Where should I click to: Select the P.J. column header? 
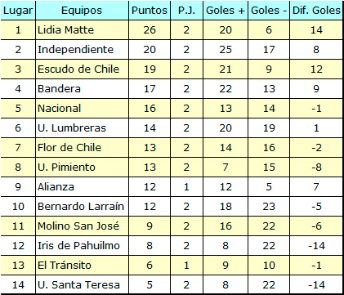186,11
